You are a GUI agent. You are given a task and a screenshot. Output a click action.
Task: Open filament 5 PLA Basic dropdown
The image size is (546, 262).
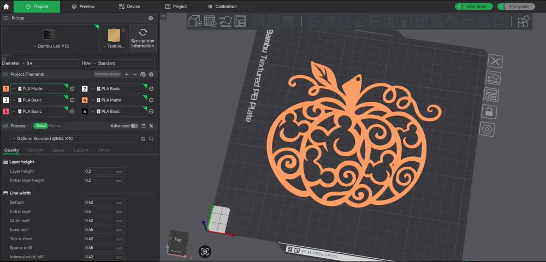point(39,111)
